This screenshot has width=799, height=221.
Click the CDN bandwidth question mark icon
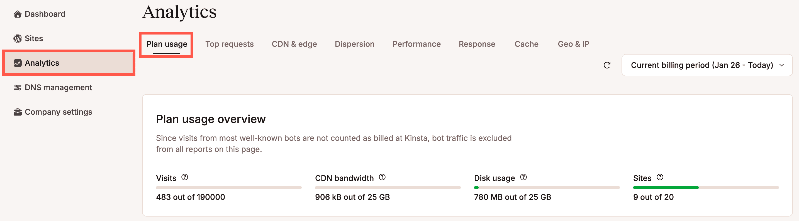(383, 177)
